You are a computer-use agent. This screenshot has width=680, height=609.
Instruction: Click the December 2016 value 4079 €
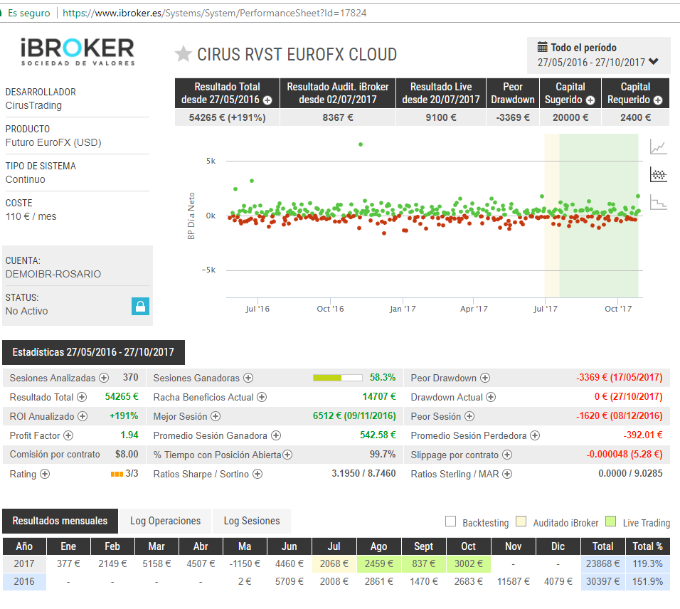pyautogui.click(x=558, y=582)
